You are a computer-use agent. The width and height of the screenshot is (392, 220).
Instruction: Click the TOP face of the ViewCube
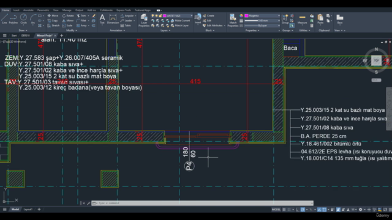376,61
